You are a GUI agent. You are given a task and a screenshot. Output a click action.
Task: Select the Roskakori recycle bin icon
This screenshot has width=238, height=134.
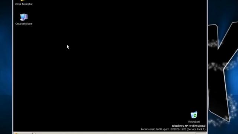[194, 115]
